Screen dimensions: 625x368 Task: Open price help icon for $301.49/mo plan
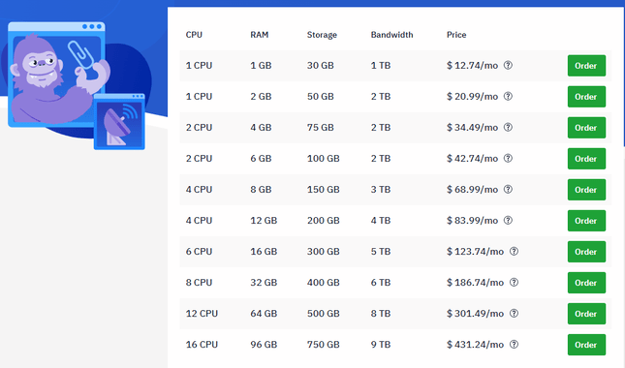(x=515, y=314)
